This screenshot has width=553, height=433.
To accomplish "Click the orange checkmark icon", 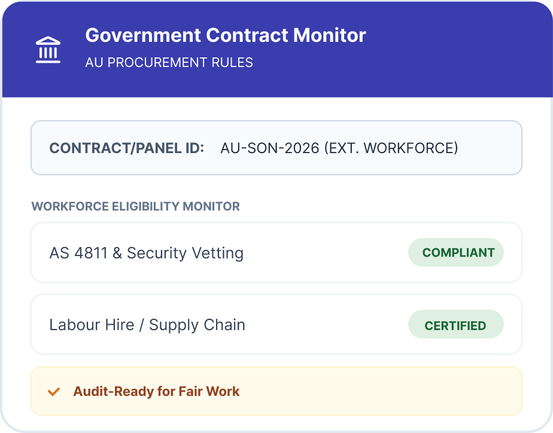I will tap(54, 392).
